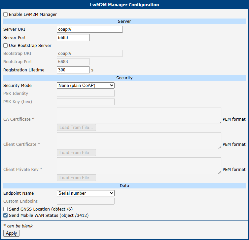Click the CA Certificate text area

pos(139,116)
